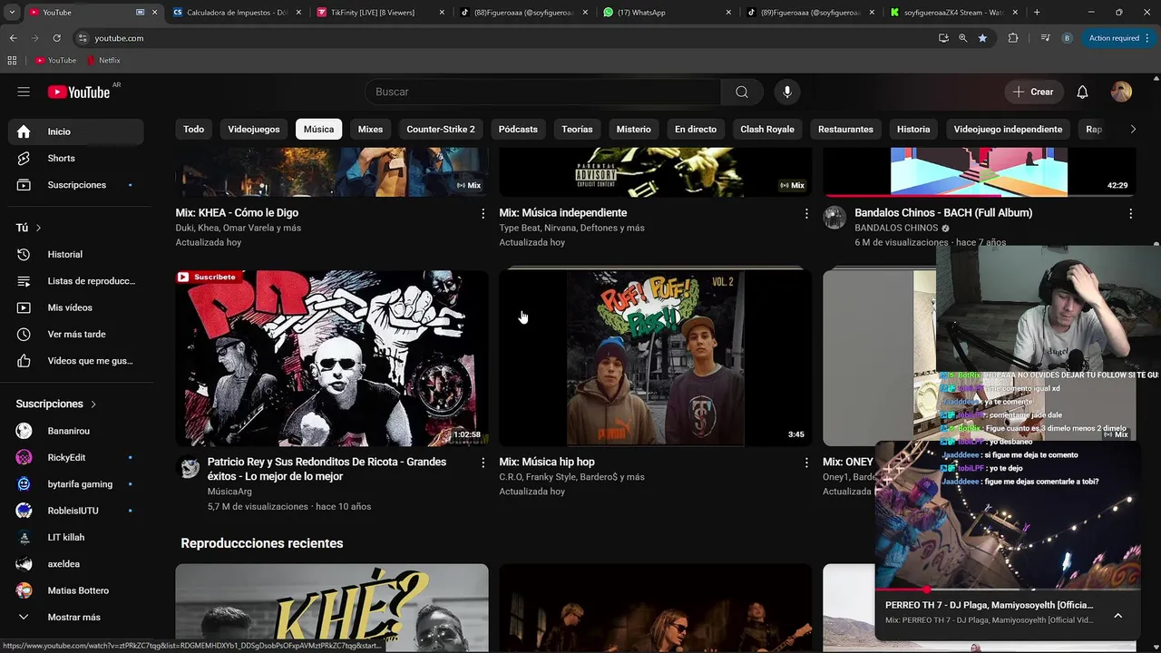Select the Clash Royale chip
This screenshot has height=653, width=1161.
(767, 129)
